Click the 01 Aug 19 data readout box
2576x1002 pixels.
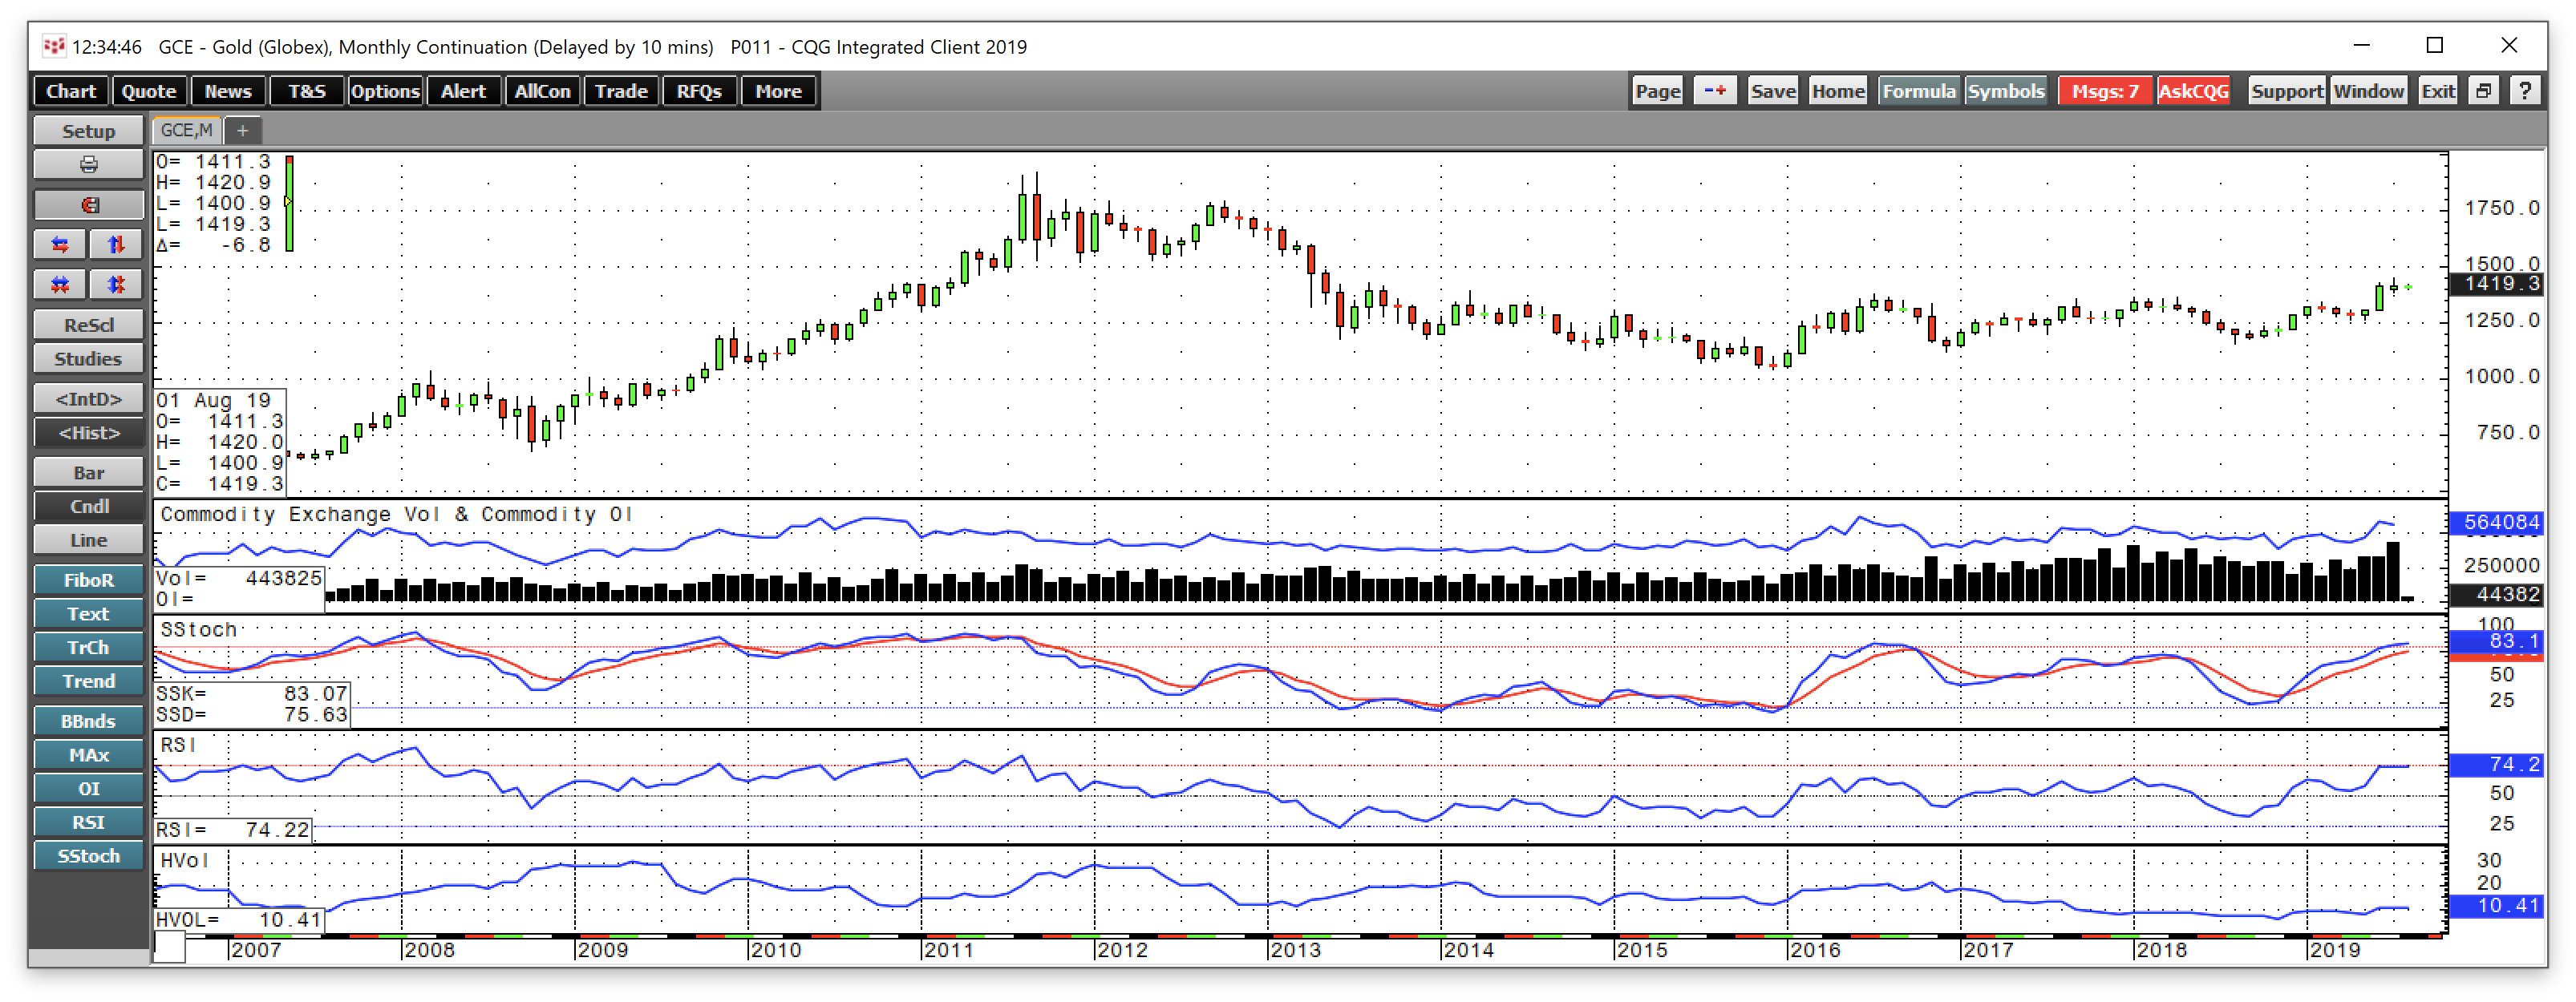point(220,442)
